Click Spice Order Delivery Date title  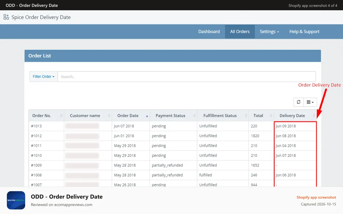[41, 17]
